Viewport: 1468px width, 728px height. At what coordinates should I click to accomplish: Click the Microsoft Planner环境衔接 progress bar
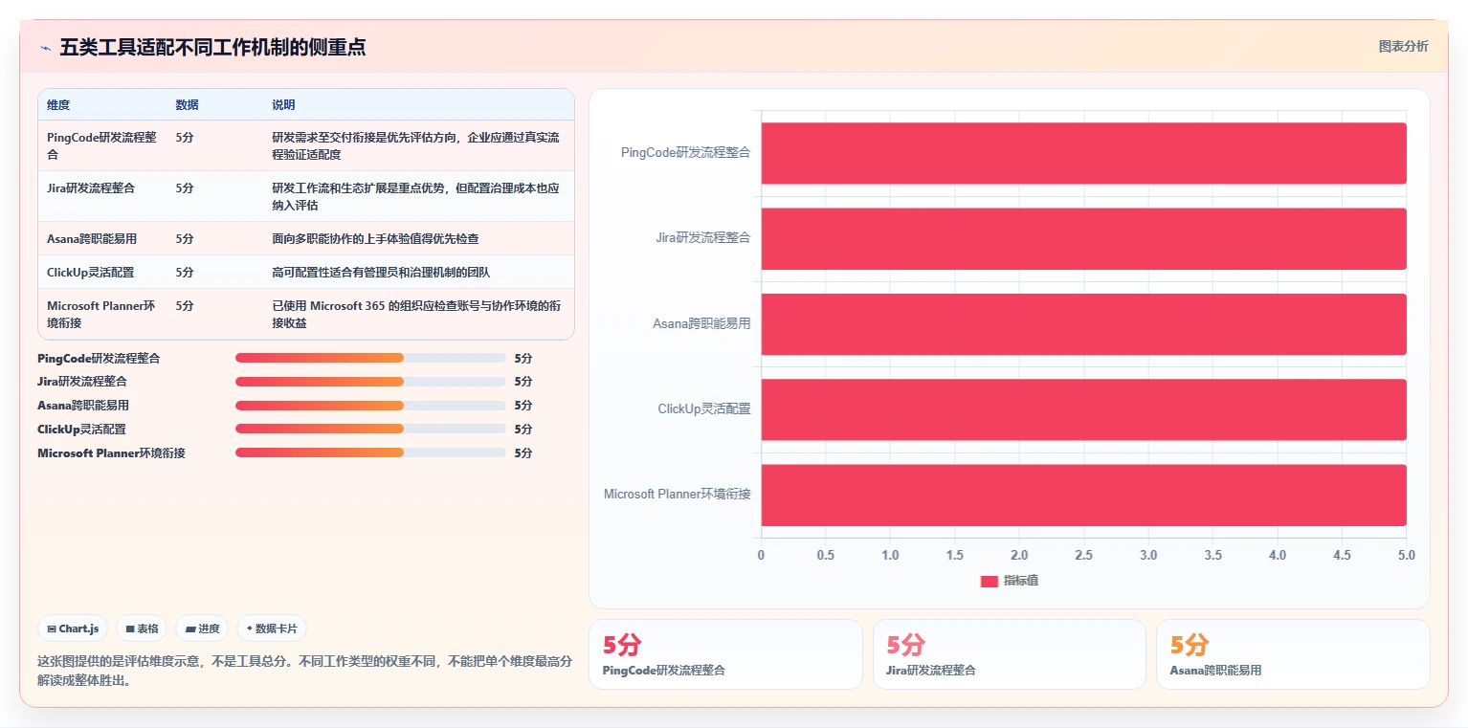(x=370, y=452)
